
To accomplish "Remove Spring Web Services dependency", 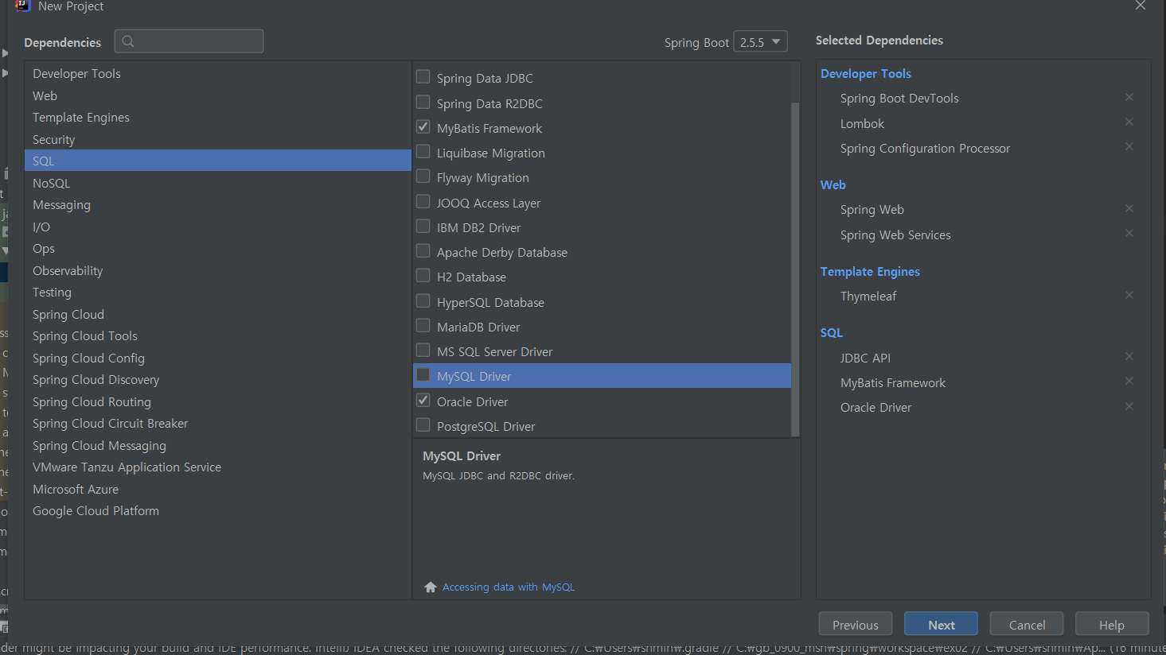I will pyautogui.click(x=1129, y=233).
